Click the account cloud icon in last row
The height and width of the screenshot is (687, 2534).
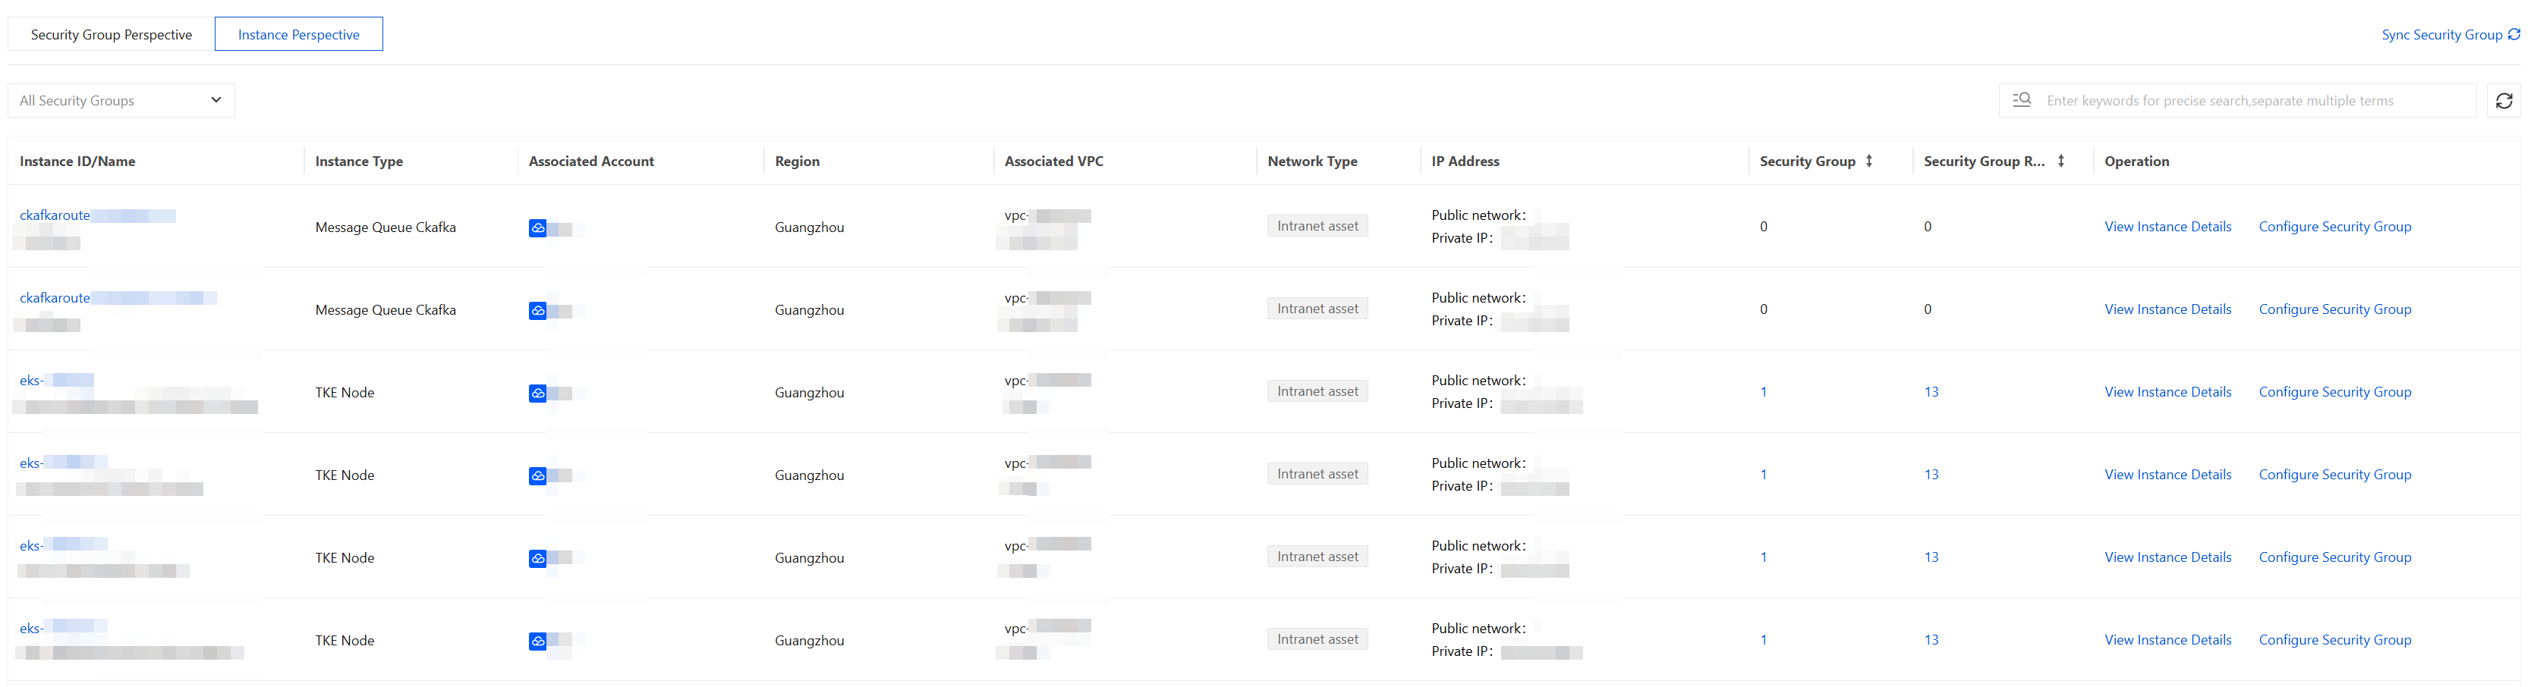[x=537, y=641]
